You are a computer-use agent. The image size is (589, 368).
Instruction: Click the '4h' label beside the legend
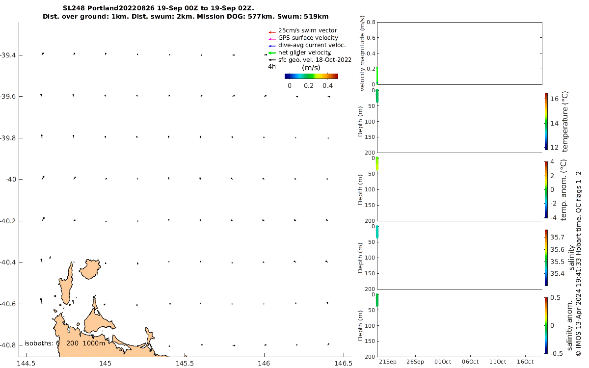click(272, 66)
